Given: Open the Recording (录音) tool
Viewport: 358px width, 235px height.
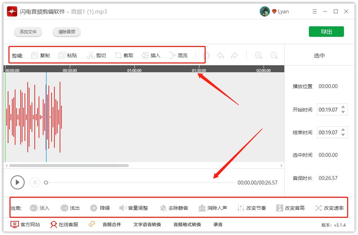Looking at the screenshot, I should click(x=218, y=224).
